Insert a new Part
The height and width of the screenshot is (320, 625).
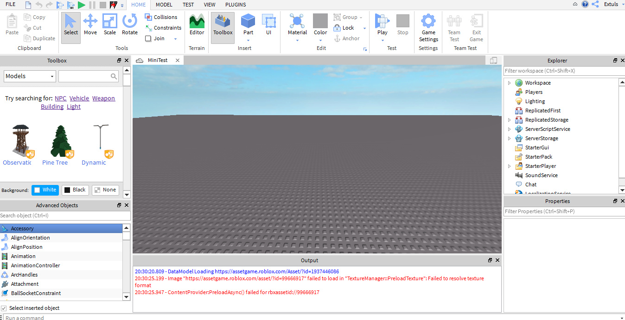tap(248, 22)
